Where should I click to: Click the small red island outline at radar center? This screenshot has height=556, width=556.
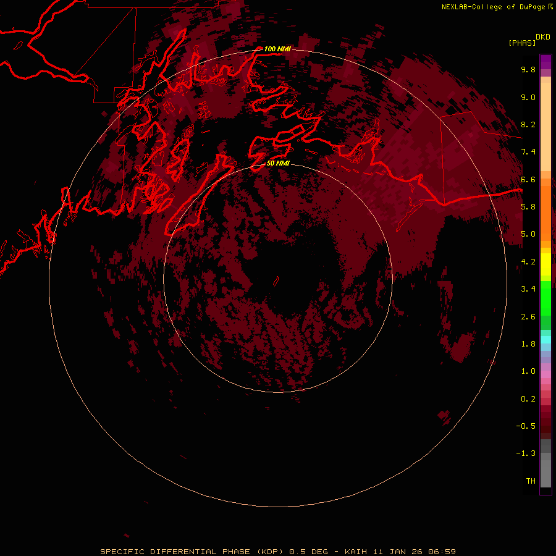click(276, 281)
